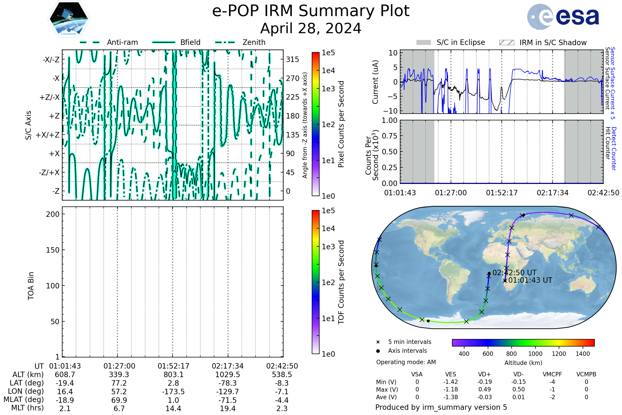Click the Axis intervals black dot marker
The width and height of the screenshot is (622, 415).
[378, 351]
